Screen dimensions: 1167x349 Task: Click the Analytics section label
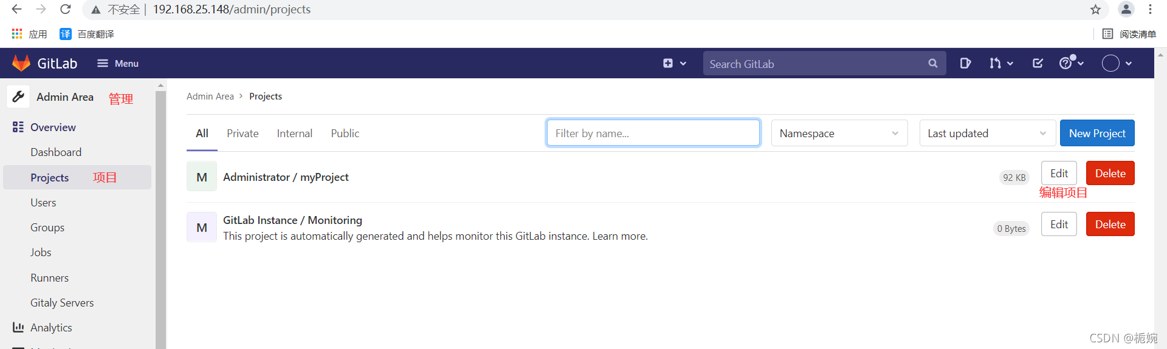point(51,328)
